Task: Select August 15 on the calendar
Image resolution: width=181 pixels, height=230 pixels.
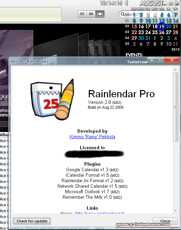Action: (134, 26)
